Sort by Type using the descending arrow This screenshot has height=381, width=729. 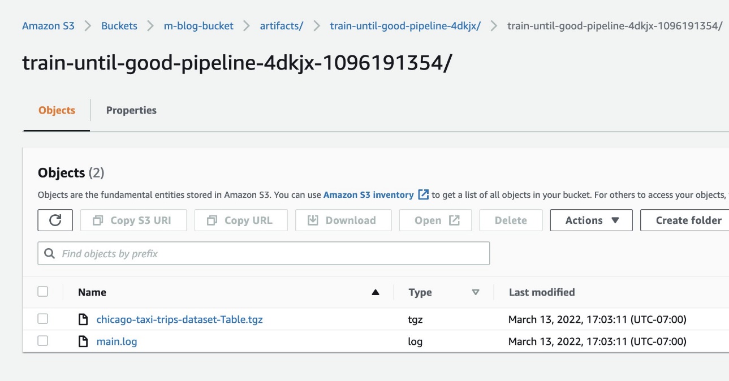point(476,292)
